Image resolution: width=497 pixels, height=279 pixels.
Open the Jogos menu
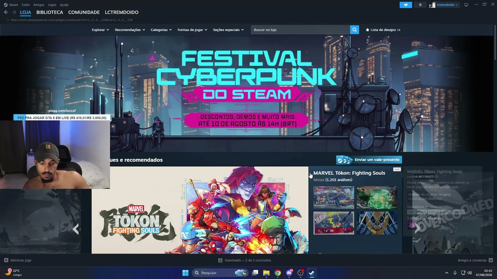[52, 5]
